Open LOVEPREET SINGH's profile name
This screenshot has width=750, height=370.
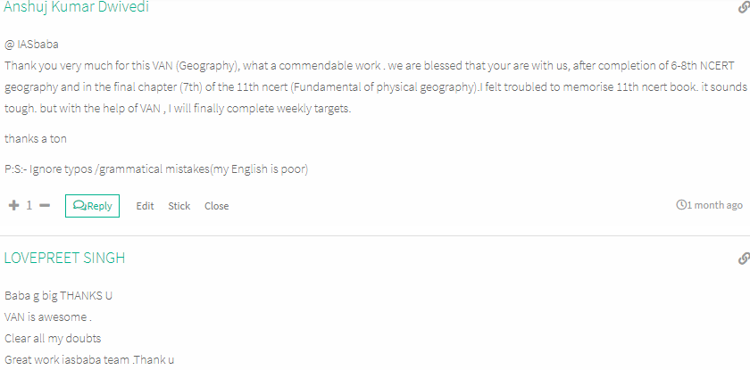tap(64, 258)
